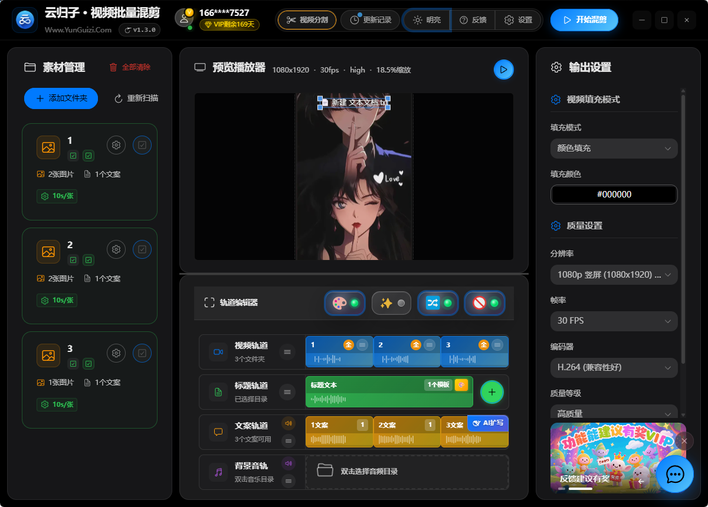
Task: Mute 文案轨道 speaker icon
Action: coord(289,423)
